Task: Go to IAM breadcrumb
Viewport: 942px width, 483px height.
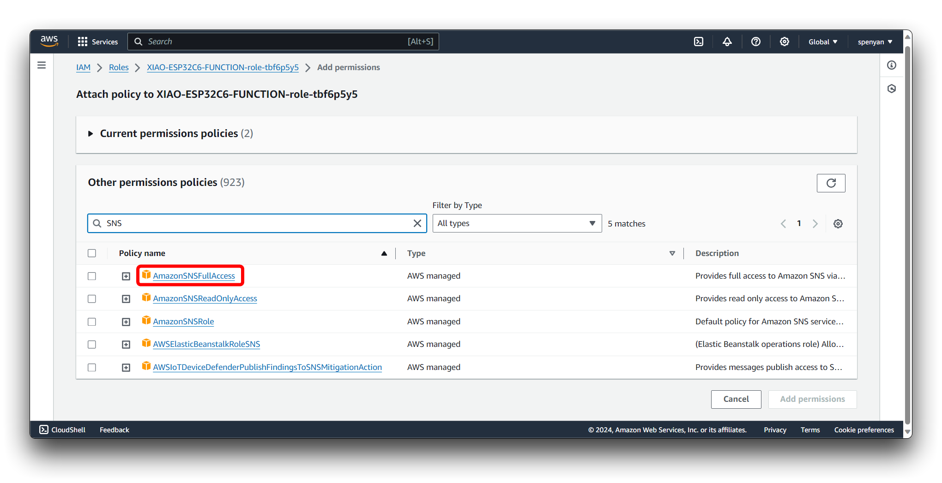Action: (x=83, y=67)
